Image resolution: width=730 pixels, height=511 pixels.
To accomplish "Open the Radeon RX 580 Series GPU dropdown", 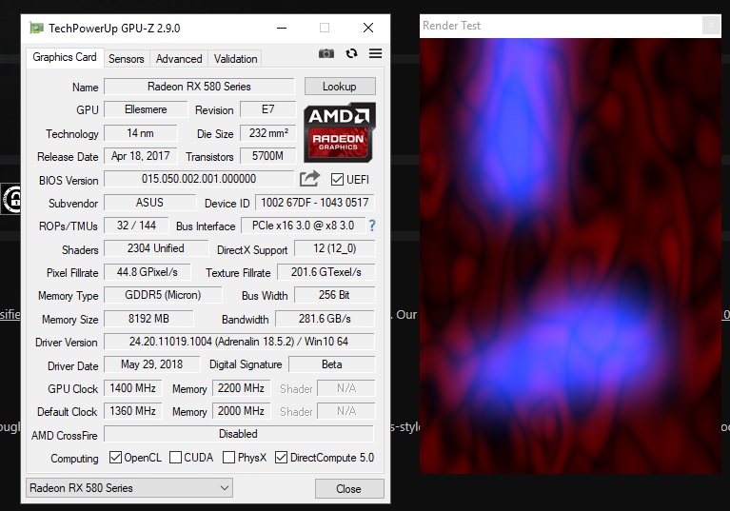I will coord(129,488).
